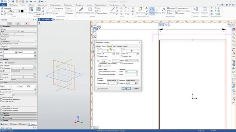Toggle Под размерными линиями checkbox in dialog
The image size is (236, 132).
[x=98, y=72]
